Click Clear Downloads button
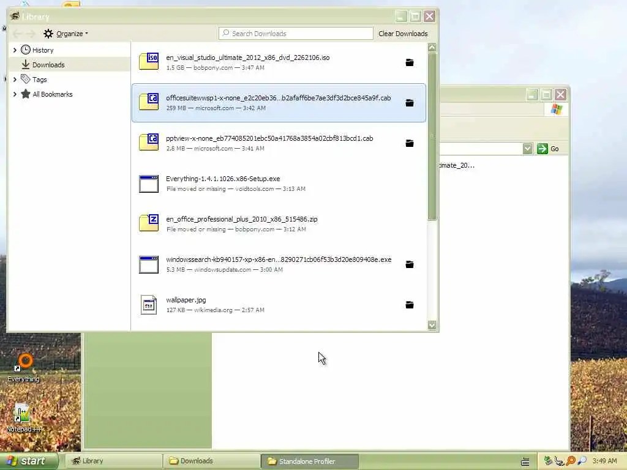627x470 pixels. 403,34
